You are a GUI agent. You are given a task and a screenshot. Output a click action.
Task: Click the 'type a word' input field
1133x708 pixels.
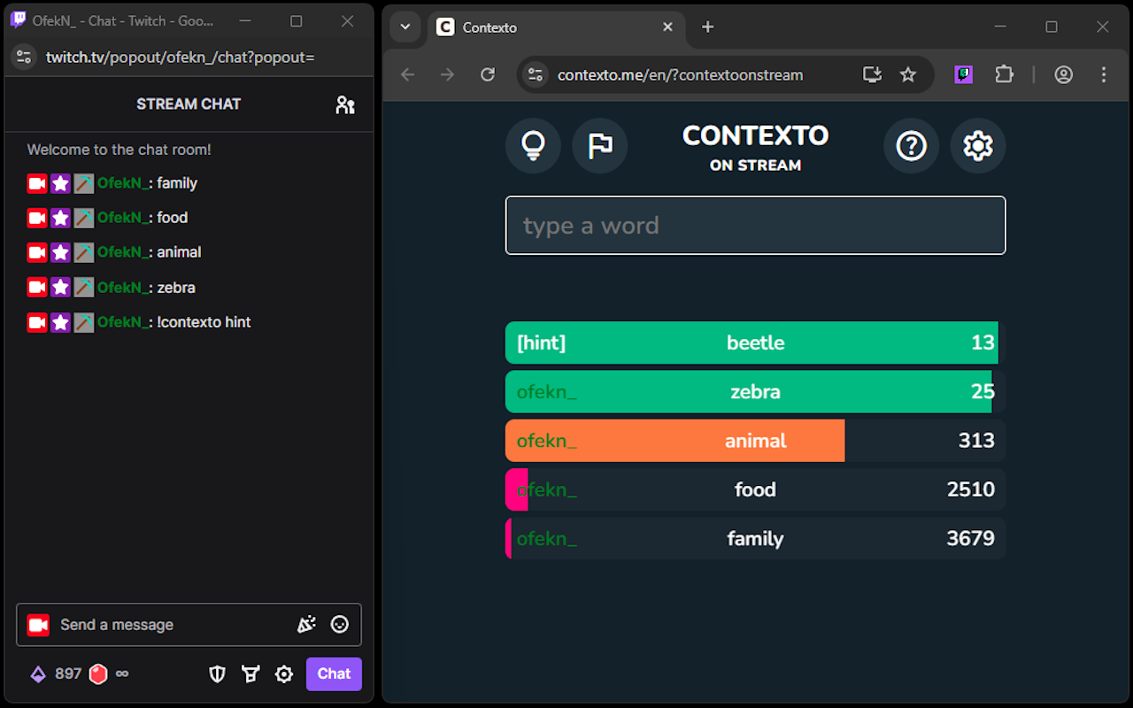point(755,226)
